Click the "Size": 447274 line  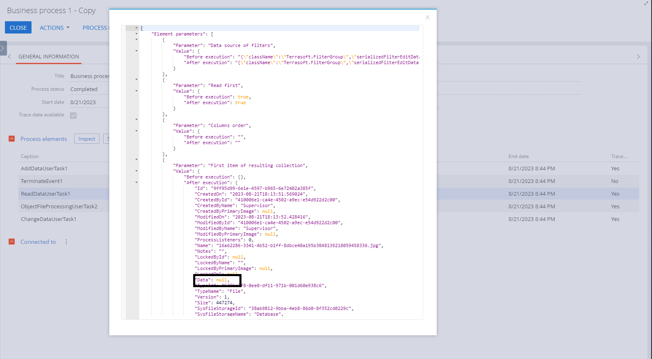tap(215, 303)
